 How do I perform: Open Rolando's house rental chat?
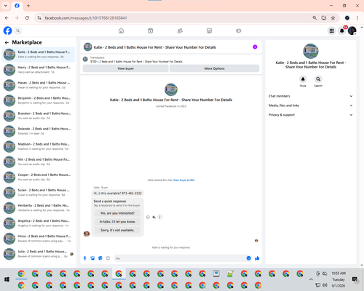39,131
